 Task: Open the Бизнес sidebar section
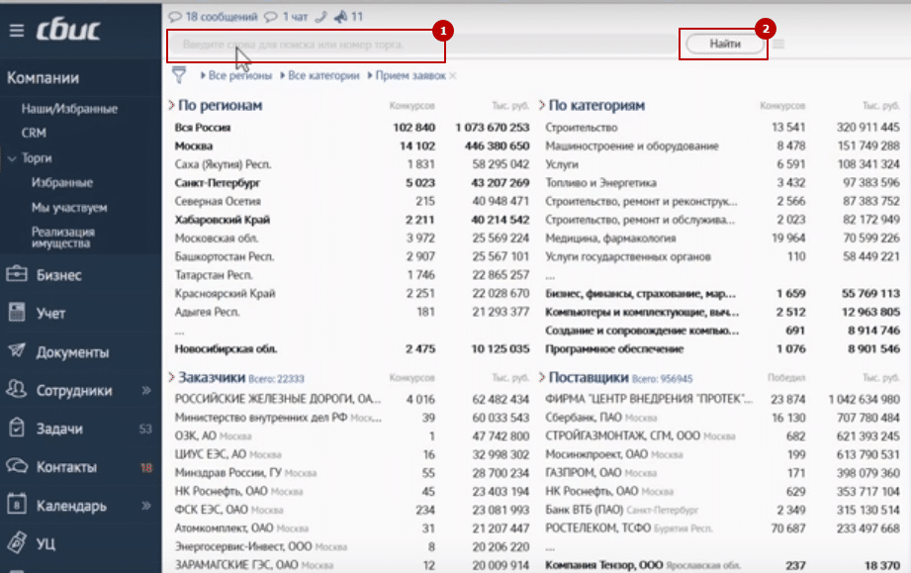pyautogui.click(x=58, y=275)
